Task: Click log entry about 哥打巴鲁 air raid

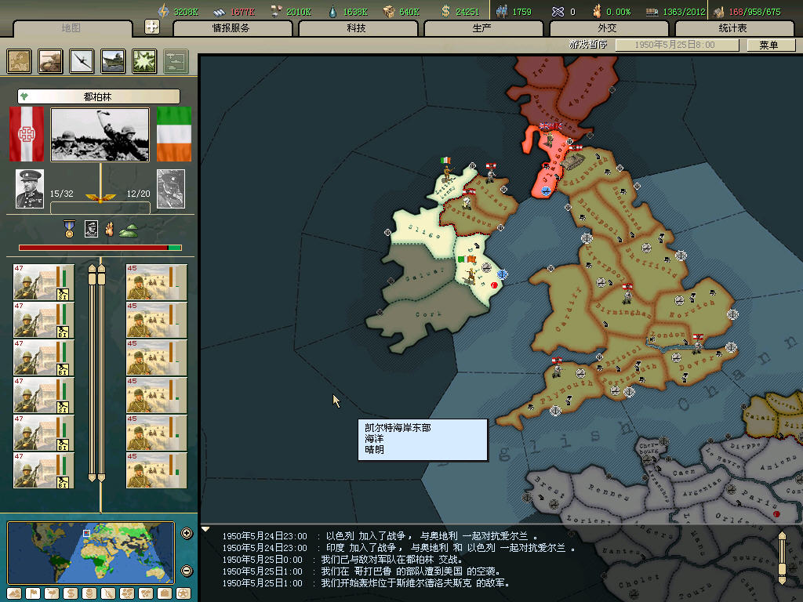Action: tap(361, 571)
